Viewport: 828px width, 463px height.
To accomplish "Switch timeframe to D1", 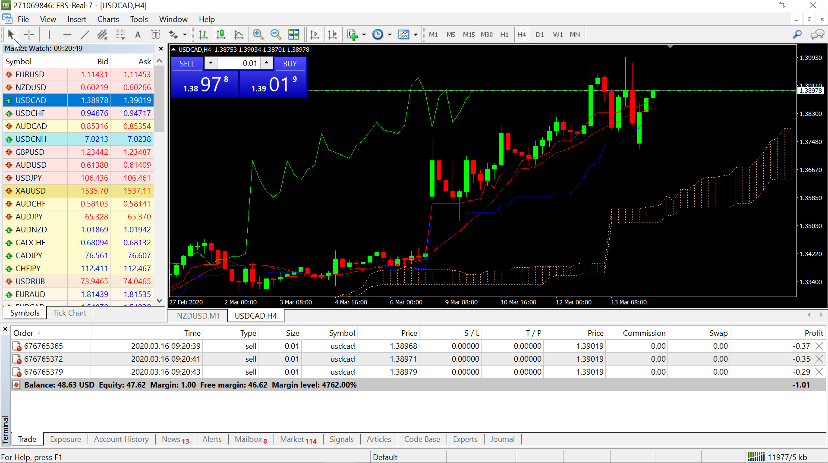I will coord(539,34).
